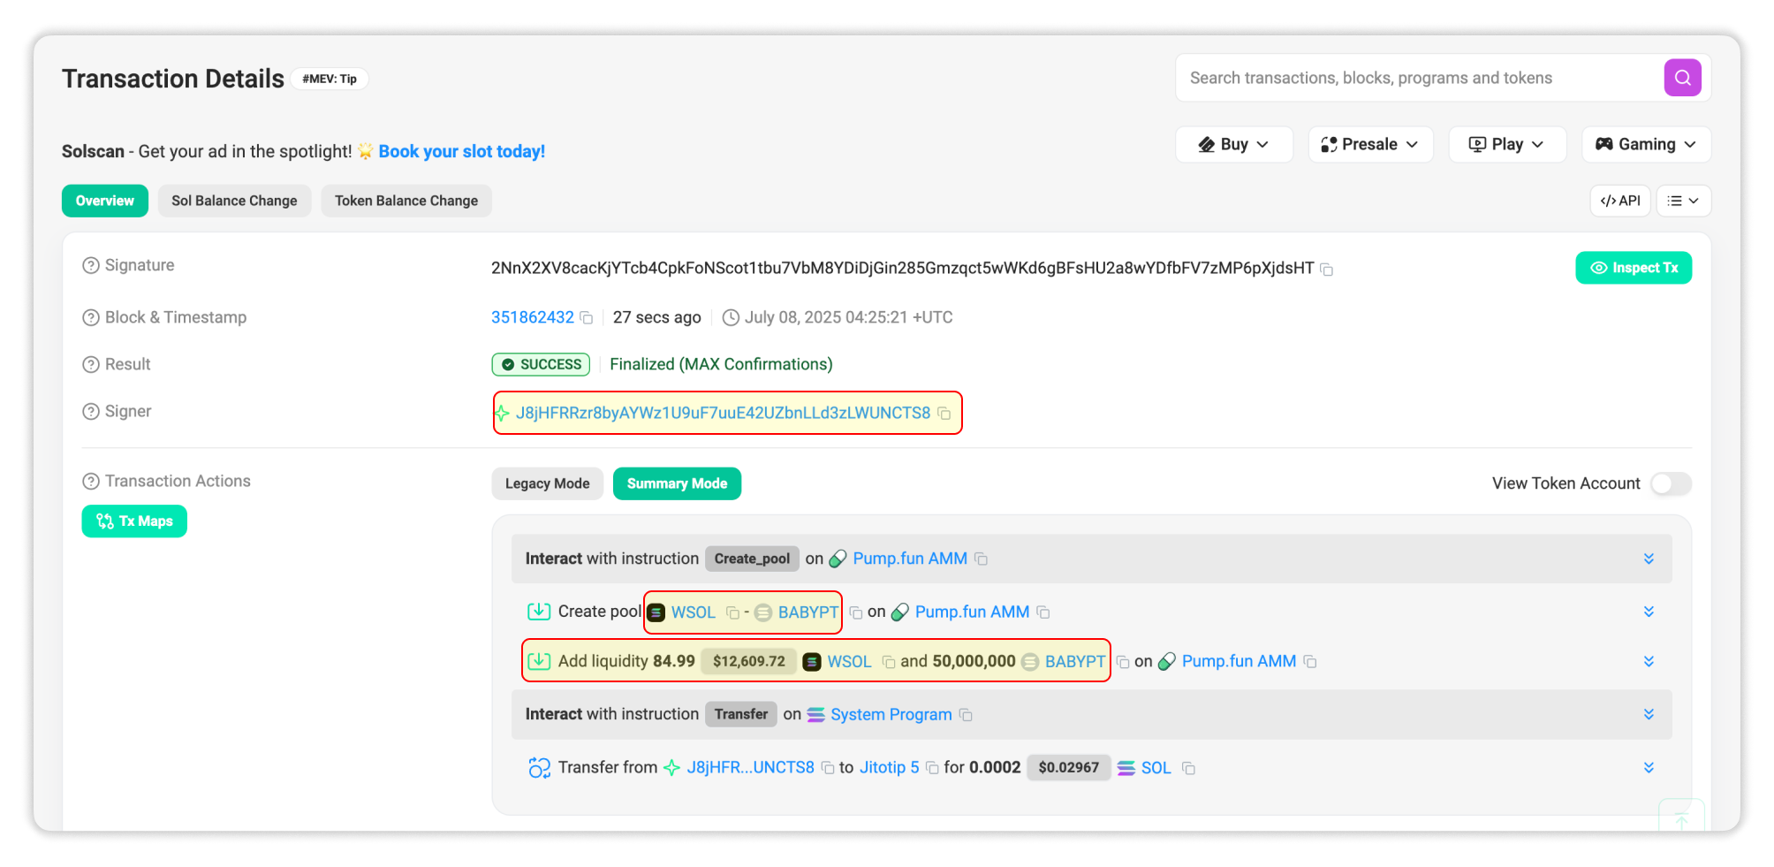Viewport: 1774px width, 867px height.
Task: Click the Inspect Tx button
Action: pyautogui.click(x=1633, y=268)
